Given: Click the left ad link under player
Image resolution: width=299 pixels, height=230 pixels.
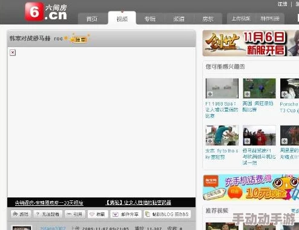Looking at the screenshot, I should click(x=49, y=203).
